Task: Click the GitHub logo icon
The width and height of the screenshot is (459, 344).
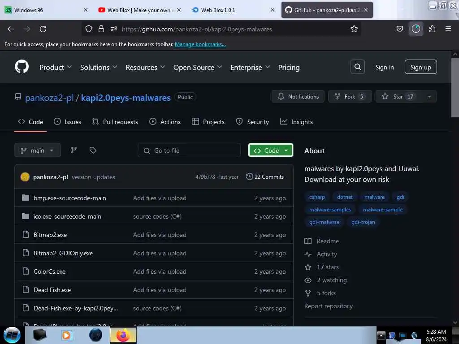Action: tap(22, 67)
